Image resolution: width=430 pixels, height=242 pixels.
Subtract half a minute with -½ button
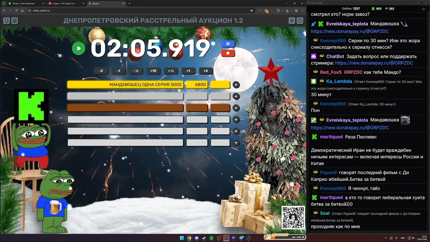tap(136, 71)
